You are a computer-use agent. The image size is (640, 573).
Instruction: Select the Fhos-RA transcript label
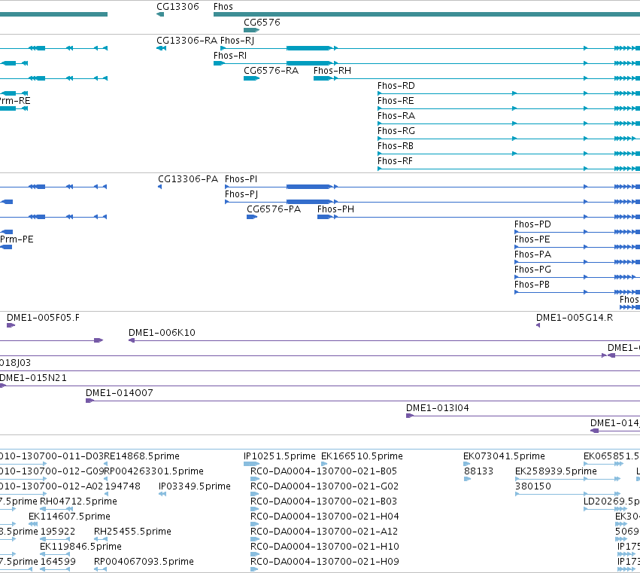[x=396, y=116]
